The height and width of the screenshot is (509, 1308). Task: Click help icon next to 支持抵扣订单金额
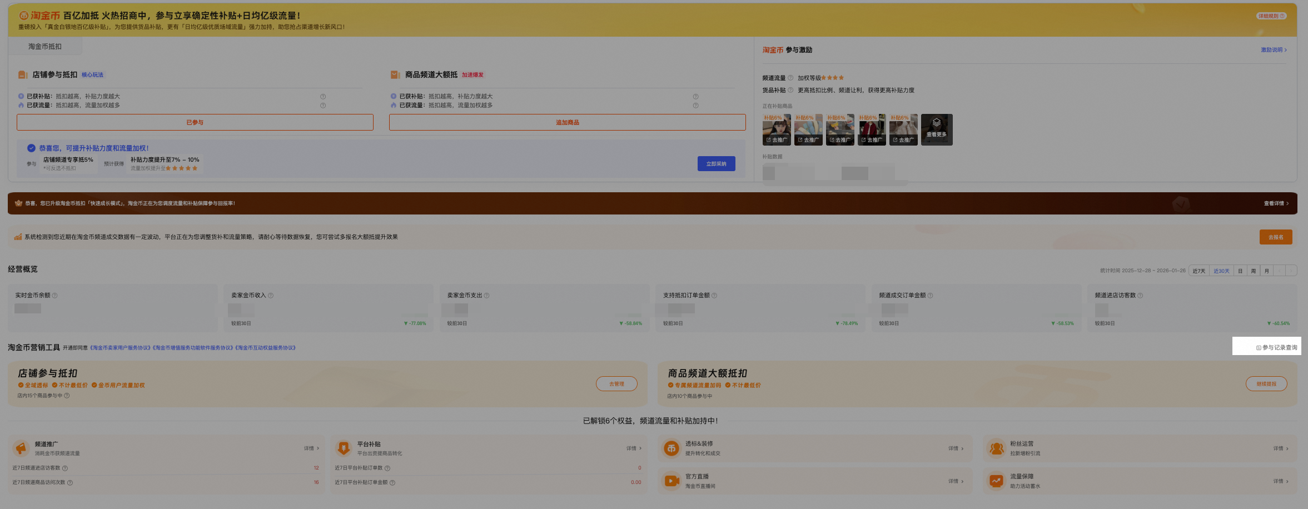click(x=714, y=296)
